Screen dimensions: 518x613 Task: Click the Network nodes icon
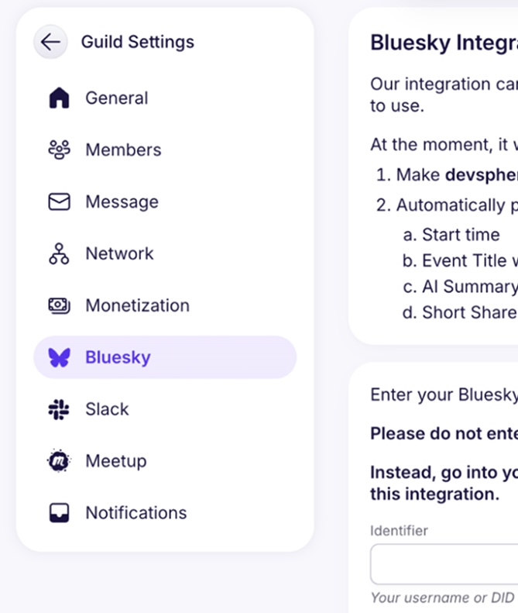[x=59, y=253]
